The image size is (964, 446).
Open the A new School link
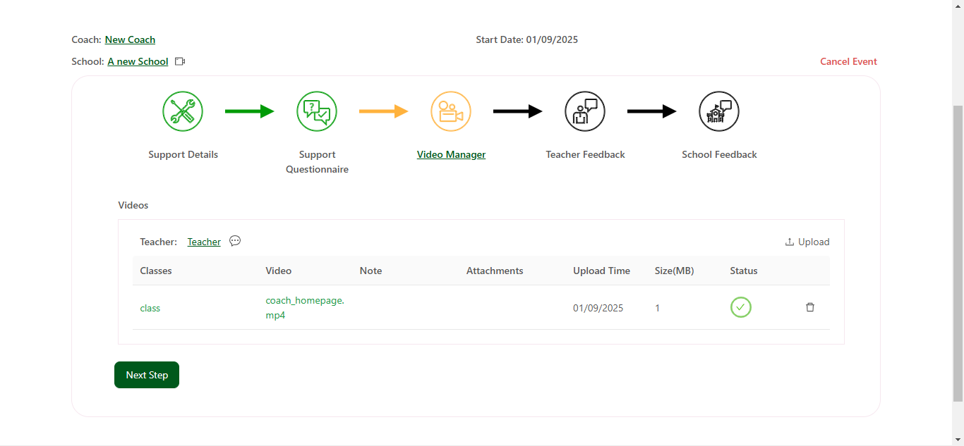(x=138, y=61)
